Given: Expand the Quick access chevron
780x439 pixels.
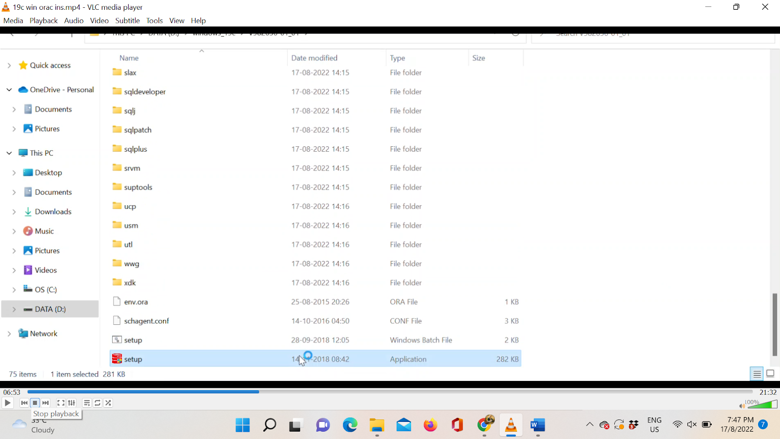Looking at the screenshot, I should click(x=9, y=65).
